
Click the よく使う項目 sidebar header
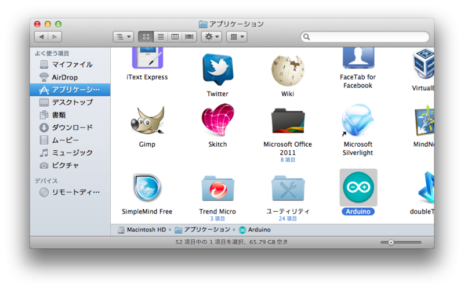coord(52,53)
